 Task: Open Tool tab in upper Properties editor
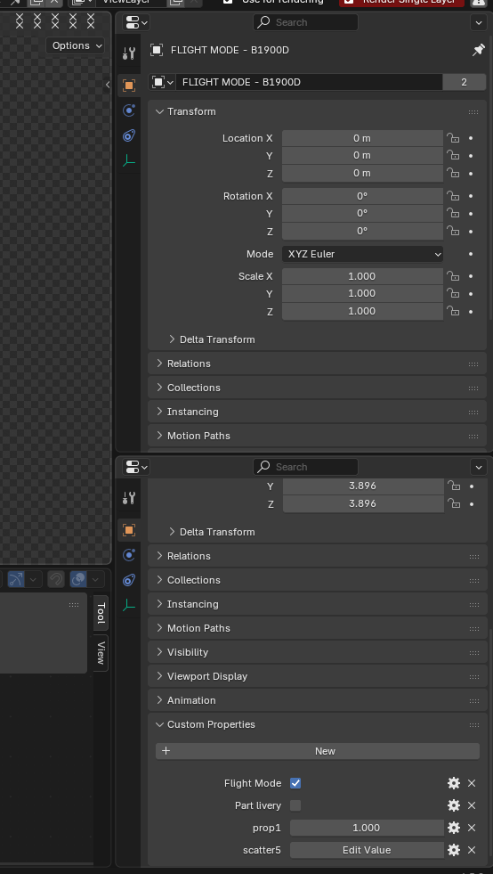pyautogui.click(x=129, y=53)
